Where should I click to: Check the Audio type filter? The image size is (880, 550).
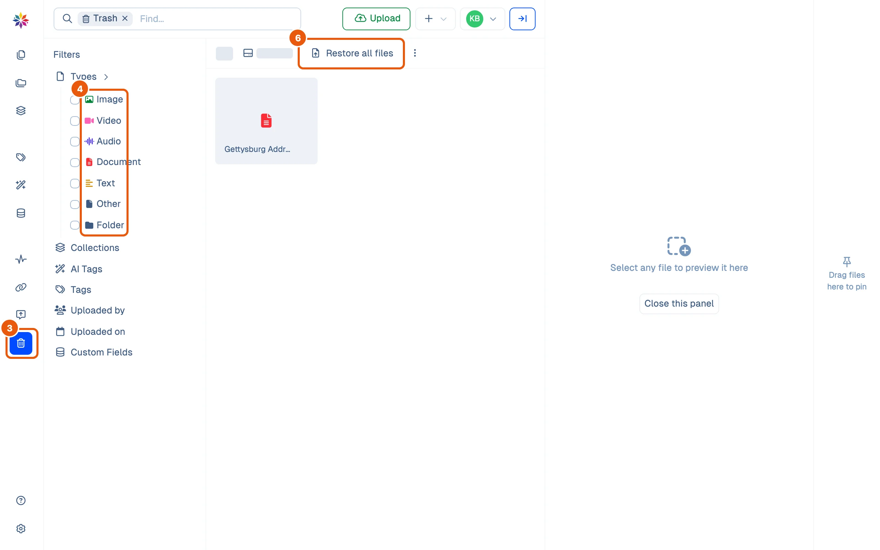pos(75,142)
